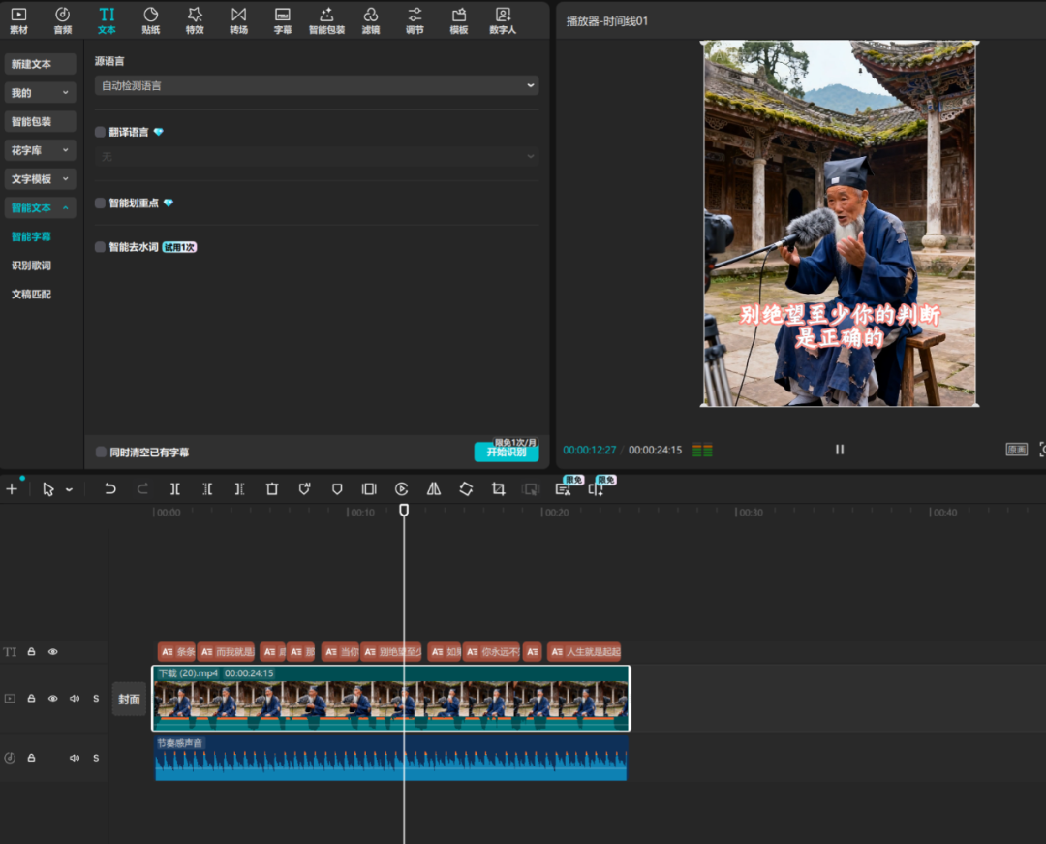Click the mirror flip icon
The image size is (1046, 844).
434,489
